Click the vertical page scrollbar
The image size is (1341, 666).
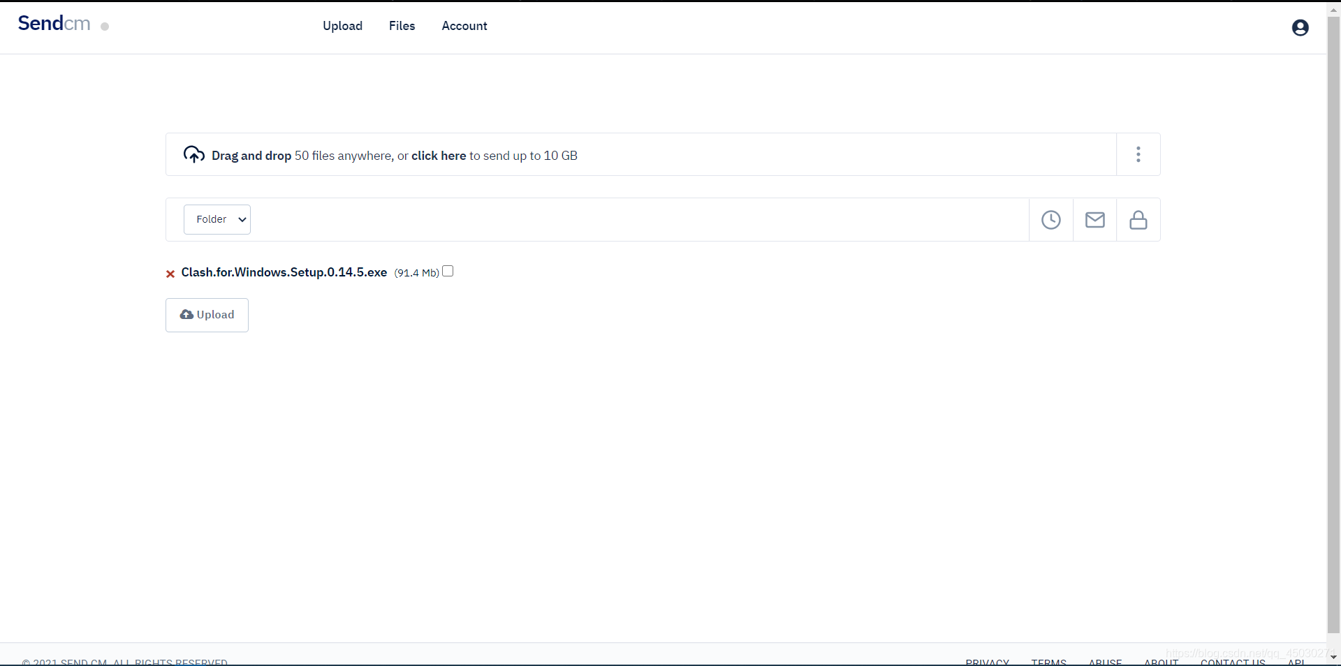pos(1333,325)
